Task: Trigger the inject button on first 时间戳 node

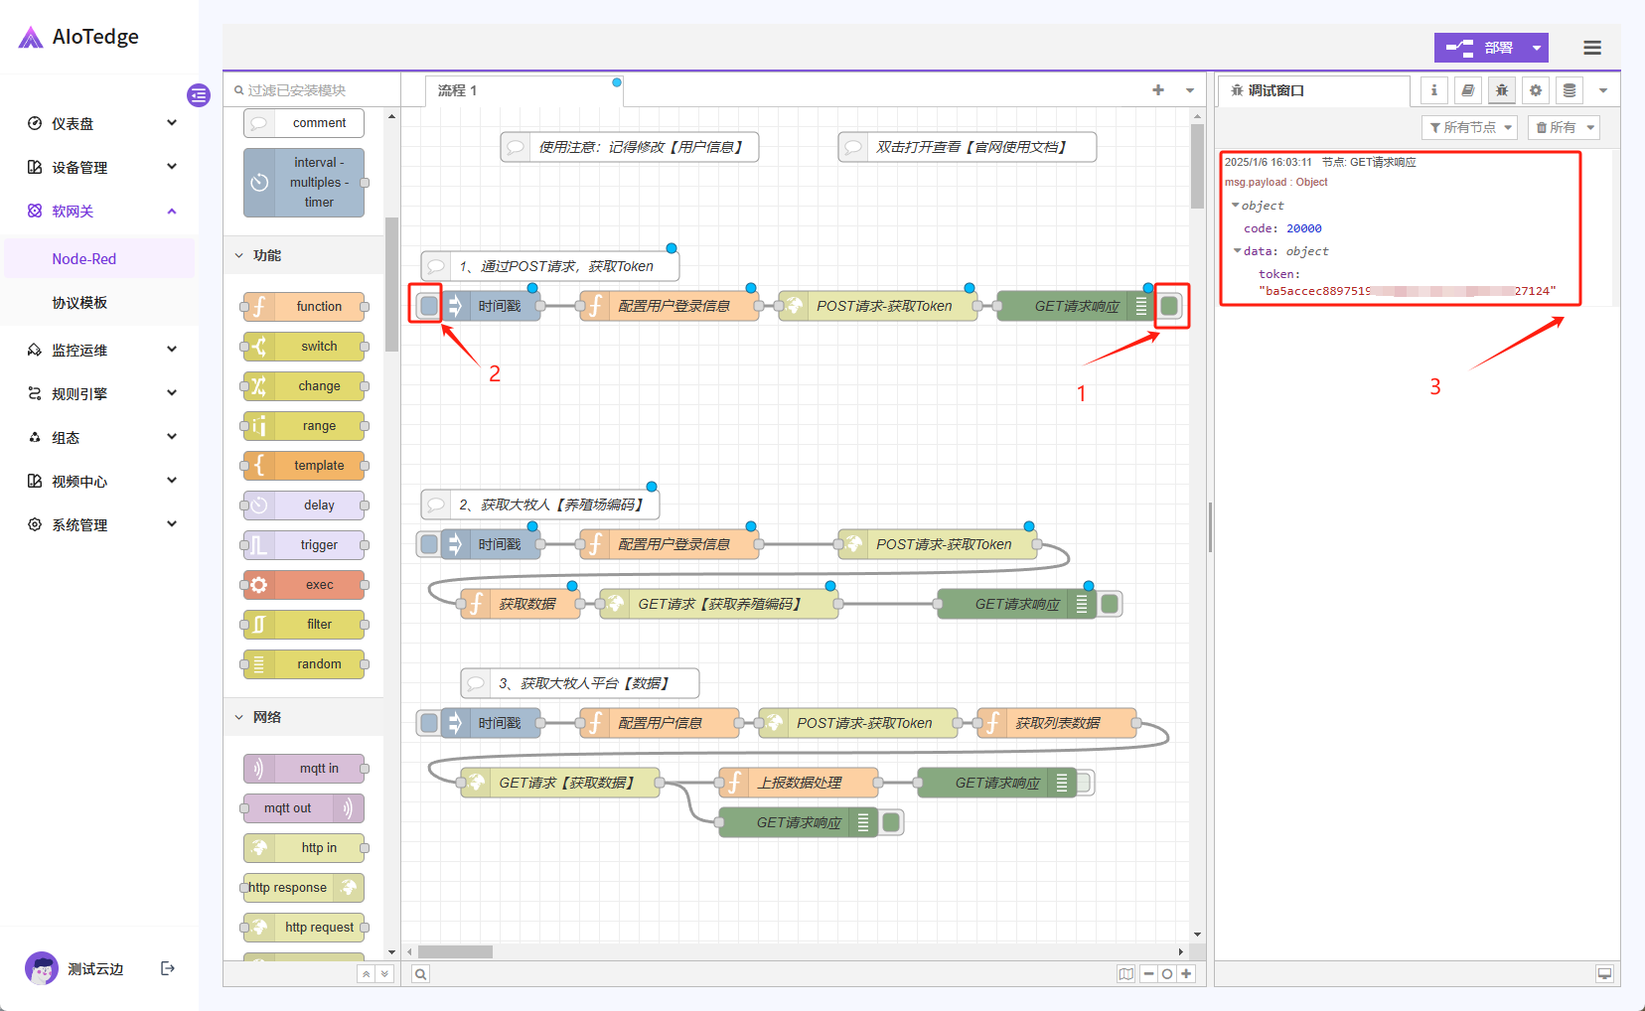Action: click(x=428, y=306)
